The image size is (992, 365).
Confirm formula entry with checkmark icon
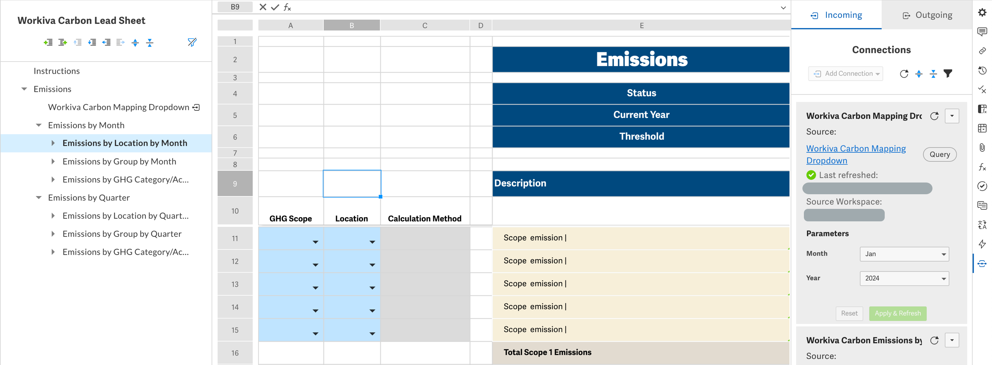point(275,7)
